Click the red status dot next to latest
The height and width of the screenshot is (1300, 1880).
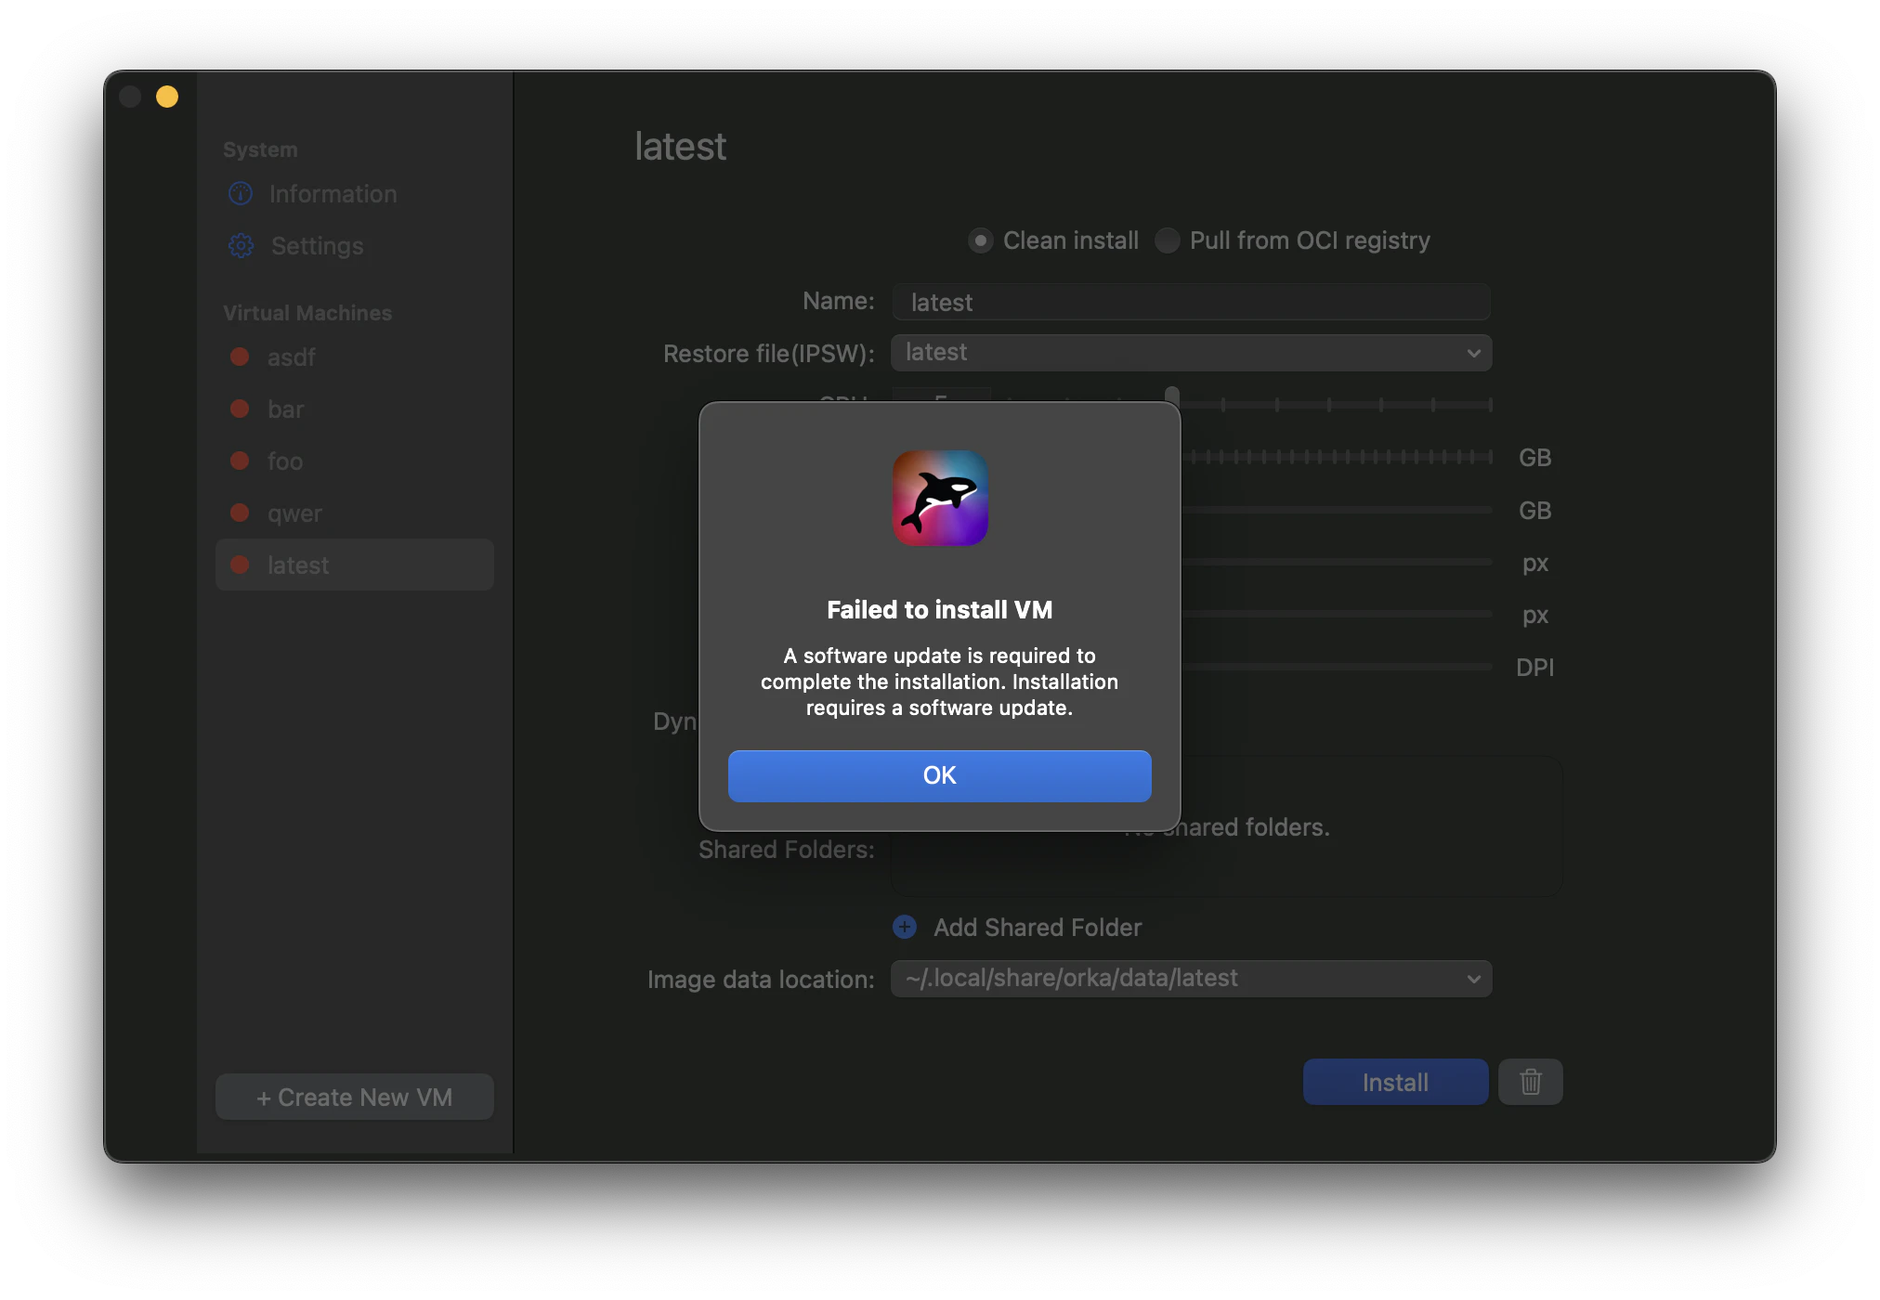tap(241, 565)
